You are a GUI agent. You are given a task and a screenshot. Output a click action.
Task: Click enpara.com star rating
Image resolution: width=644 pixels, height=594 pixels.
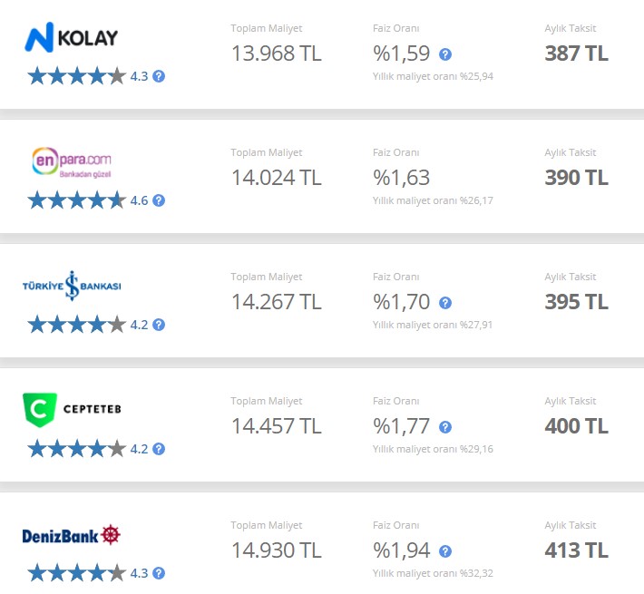pyautogui.click(x=77, y=200)
